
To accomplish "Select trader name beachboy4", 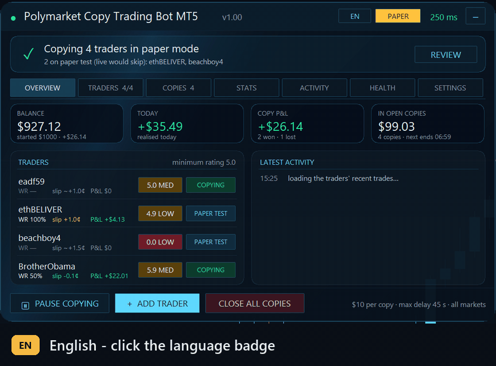I will pyautogui.click(x=39, y=238).
